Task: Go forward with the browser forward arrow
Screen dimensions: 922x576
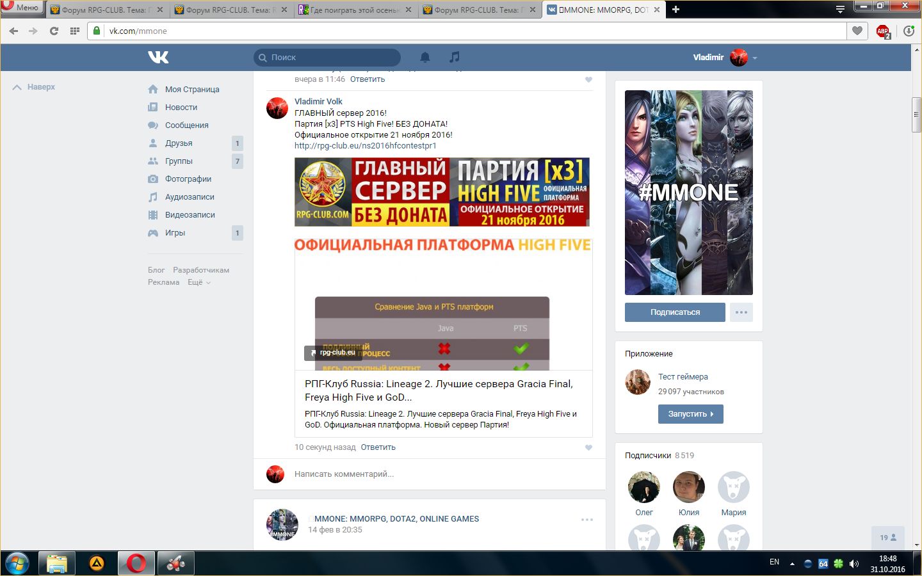Action: [33, 31]
